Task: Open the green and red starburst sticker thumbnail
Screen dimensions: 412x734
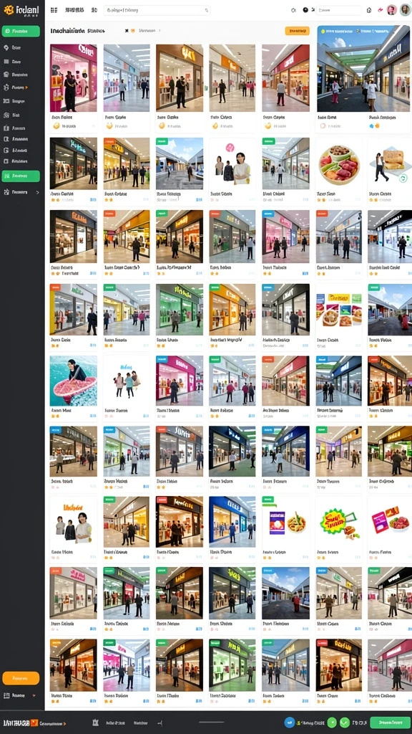Action: coord(339,523)
